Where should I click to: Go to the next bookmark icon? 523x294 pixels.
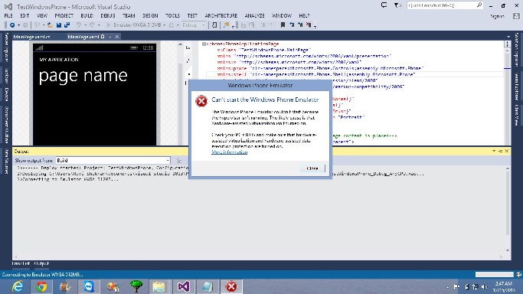300,24
